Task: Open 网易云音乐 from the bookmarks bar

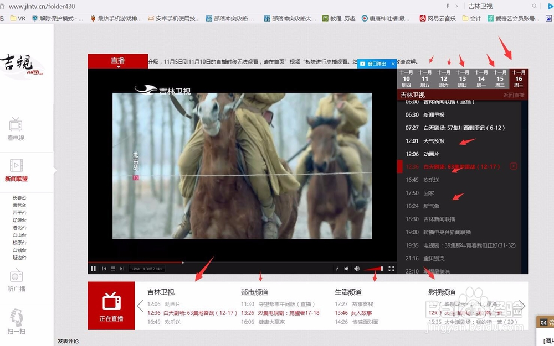Action: (439, 18)
